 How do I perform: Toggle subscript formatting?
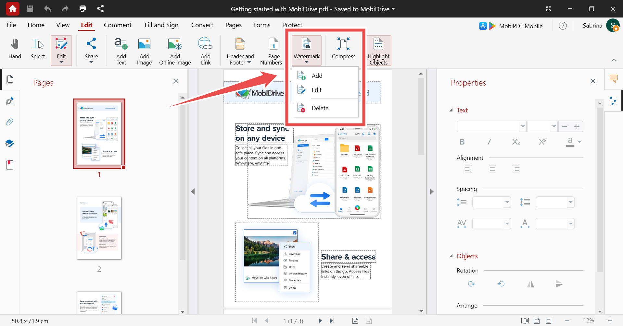[516, 142]
